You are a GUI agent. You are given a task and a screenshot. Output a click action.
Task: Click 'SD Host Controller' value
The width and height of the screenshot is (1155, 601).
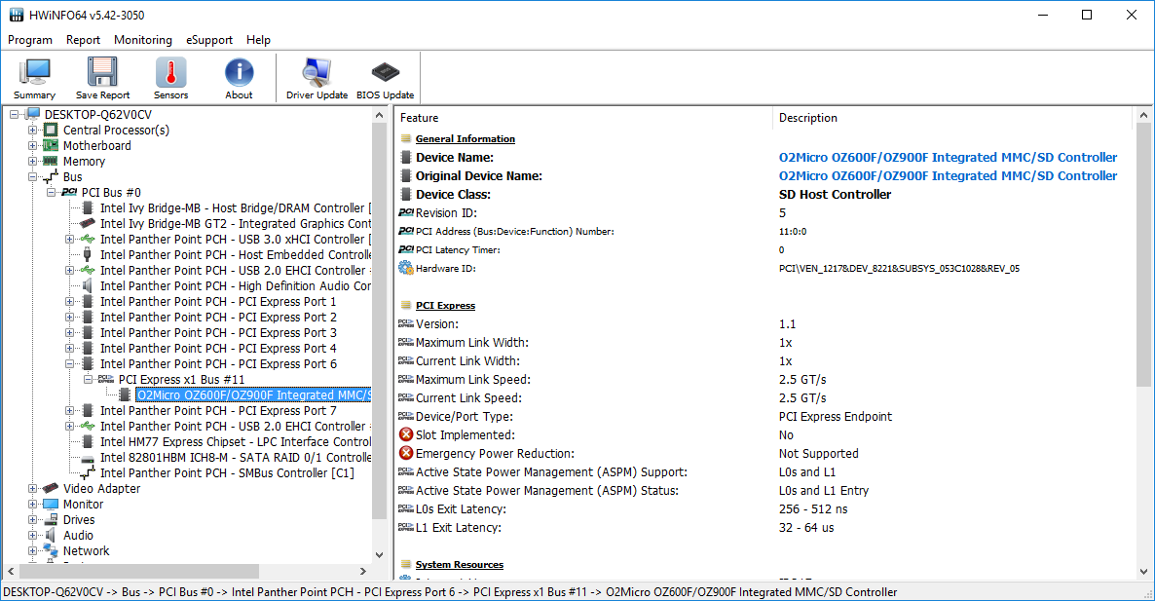(x=835, y=195)
